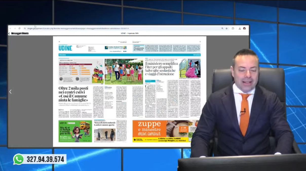Click the browser profile avatar icon

coord(244,29)
